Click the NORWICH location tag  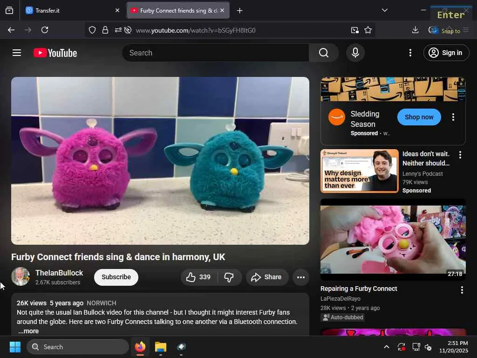(101, 303)
